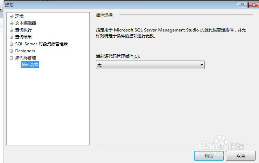Expand the Designers tree node

11,51
